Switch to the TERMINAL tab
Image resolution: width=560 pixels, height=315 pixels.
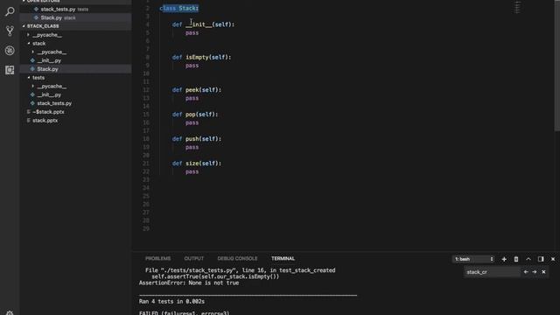coord(283,259)
